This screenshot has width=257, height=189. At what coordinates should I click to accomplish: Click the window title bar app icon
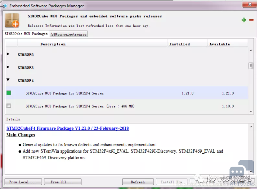pos(5,6)
